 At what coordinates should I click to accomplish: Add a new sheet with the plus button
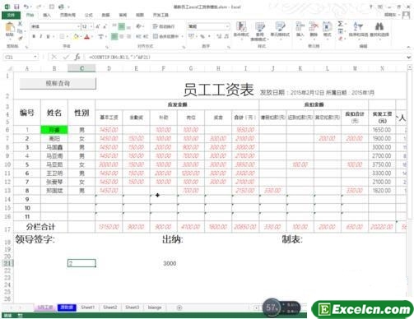coord(179,307)
